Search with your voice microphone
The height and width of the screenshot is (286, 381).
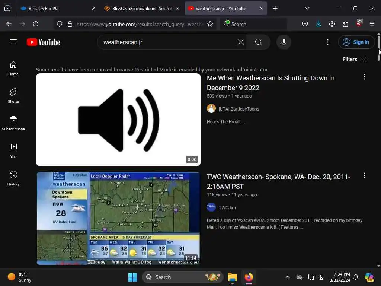284,42
